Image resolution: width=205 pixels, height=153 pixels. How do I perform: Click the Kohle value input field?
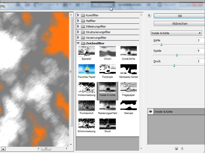[201, 40]
